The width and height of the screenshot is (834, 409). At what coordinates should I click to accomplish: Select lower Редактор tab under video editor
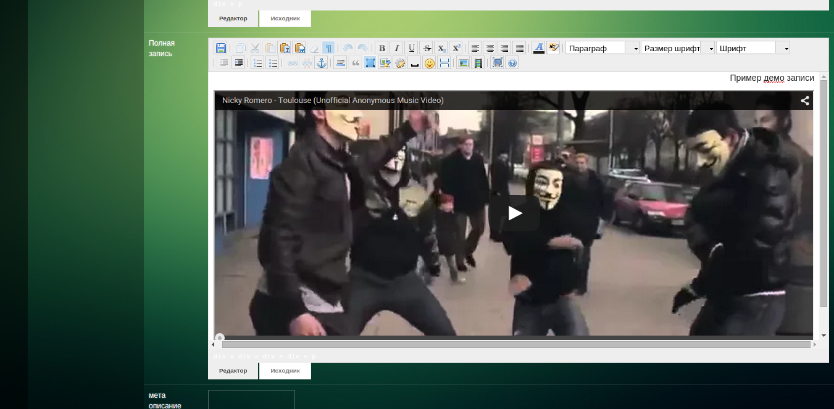tap(233, 371)
